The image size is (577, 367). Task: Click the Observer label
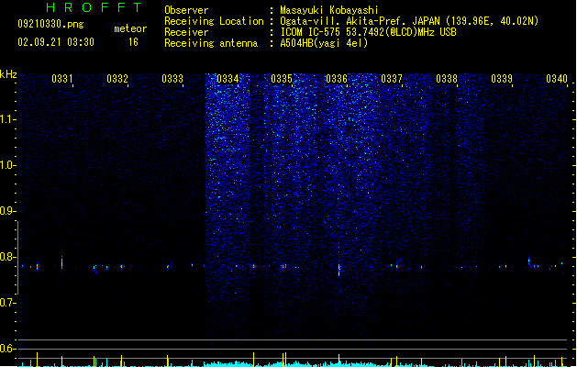[x=186, y=10]
